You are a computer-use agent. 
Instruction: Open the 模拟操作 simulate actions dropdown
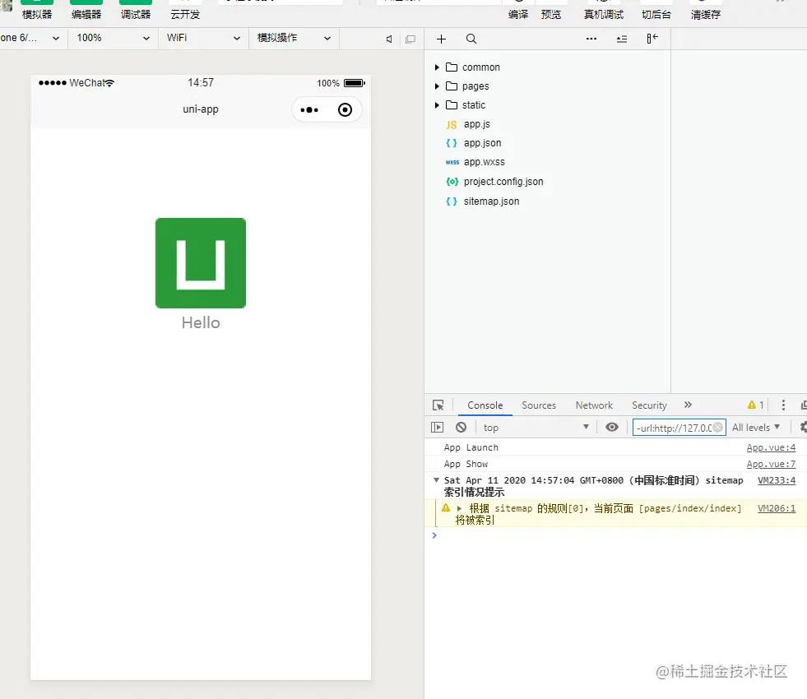point(294,38)
